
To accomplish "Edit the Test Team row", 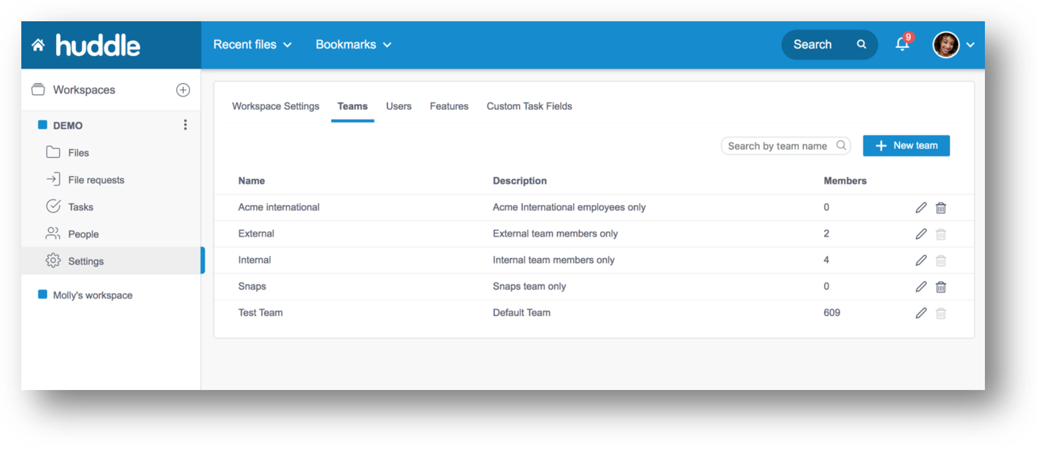I will [921, 313].
